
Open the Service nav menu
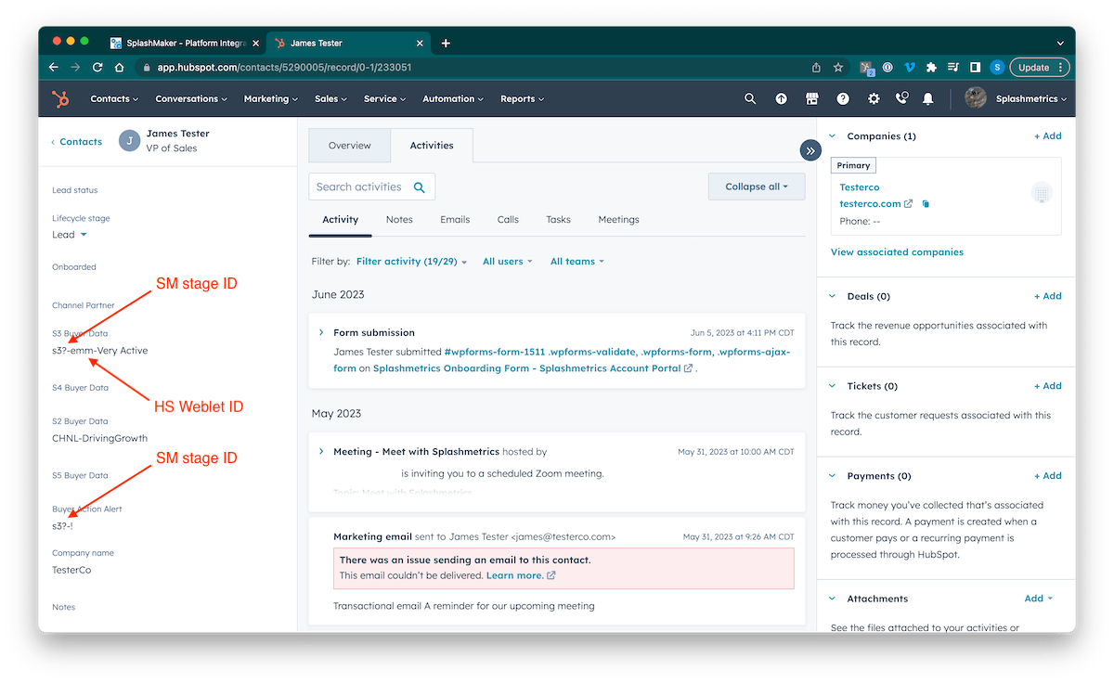385,98
